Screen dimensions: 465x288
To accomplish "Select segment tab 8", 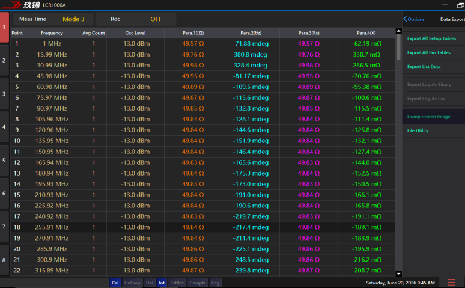I will [x=4, y=260].
